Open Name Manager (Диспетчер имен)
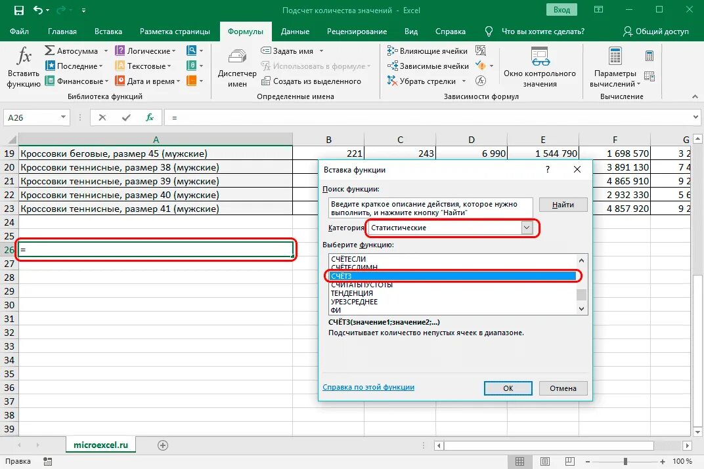The height and width of the screenshot is (469, 704). (x=237, y=68)
